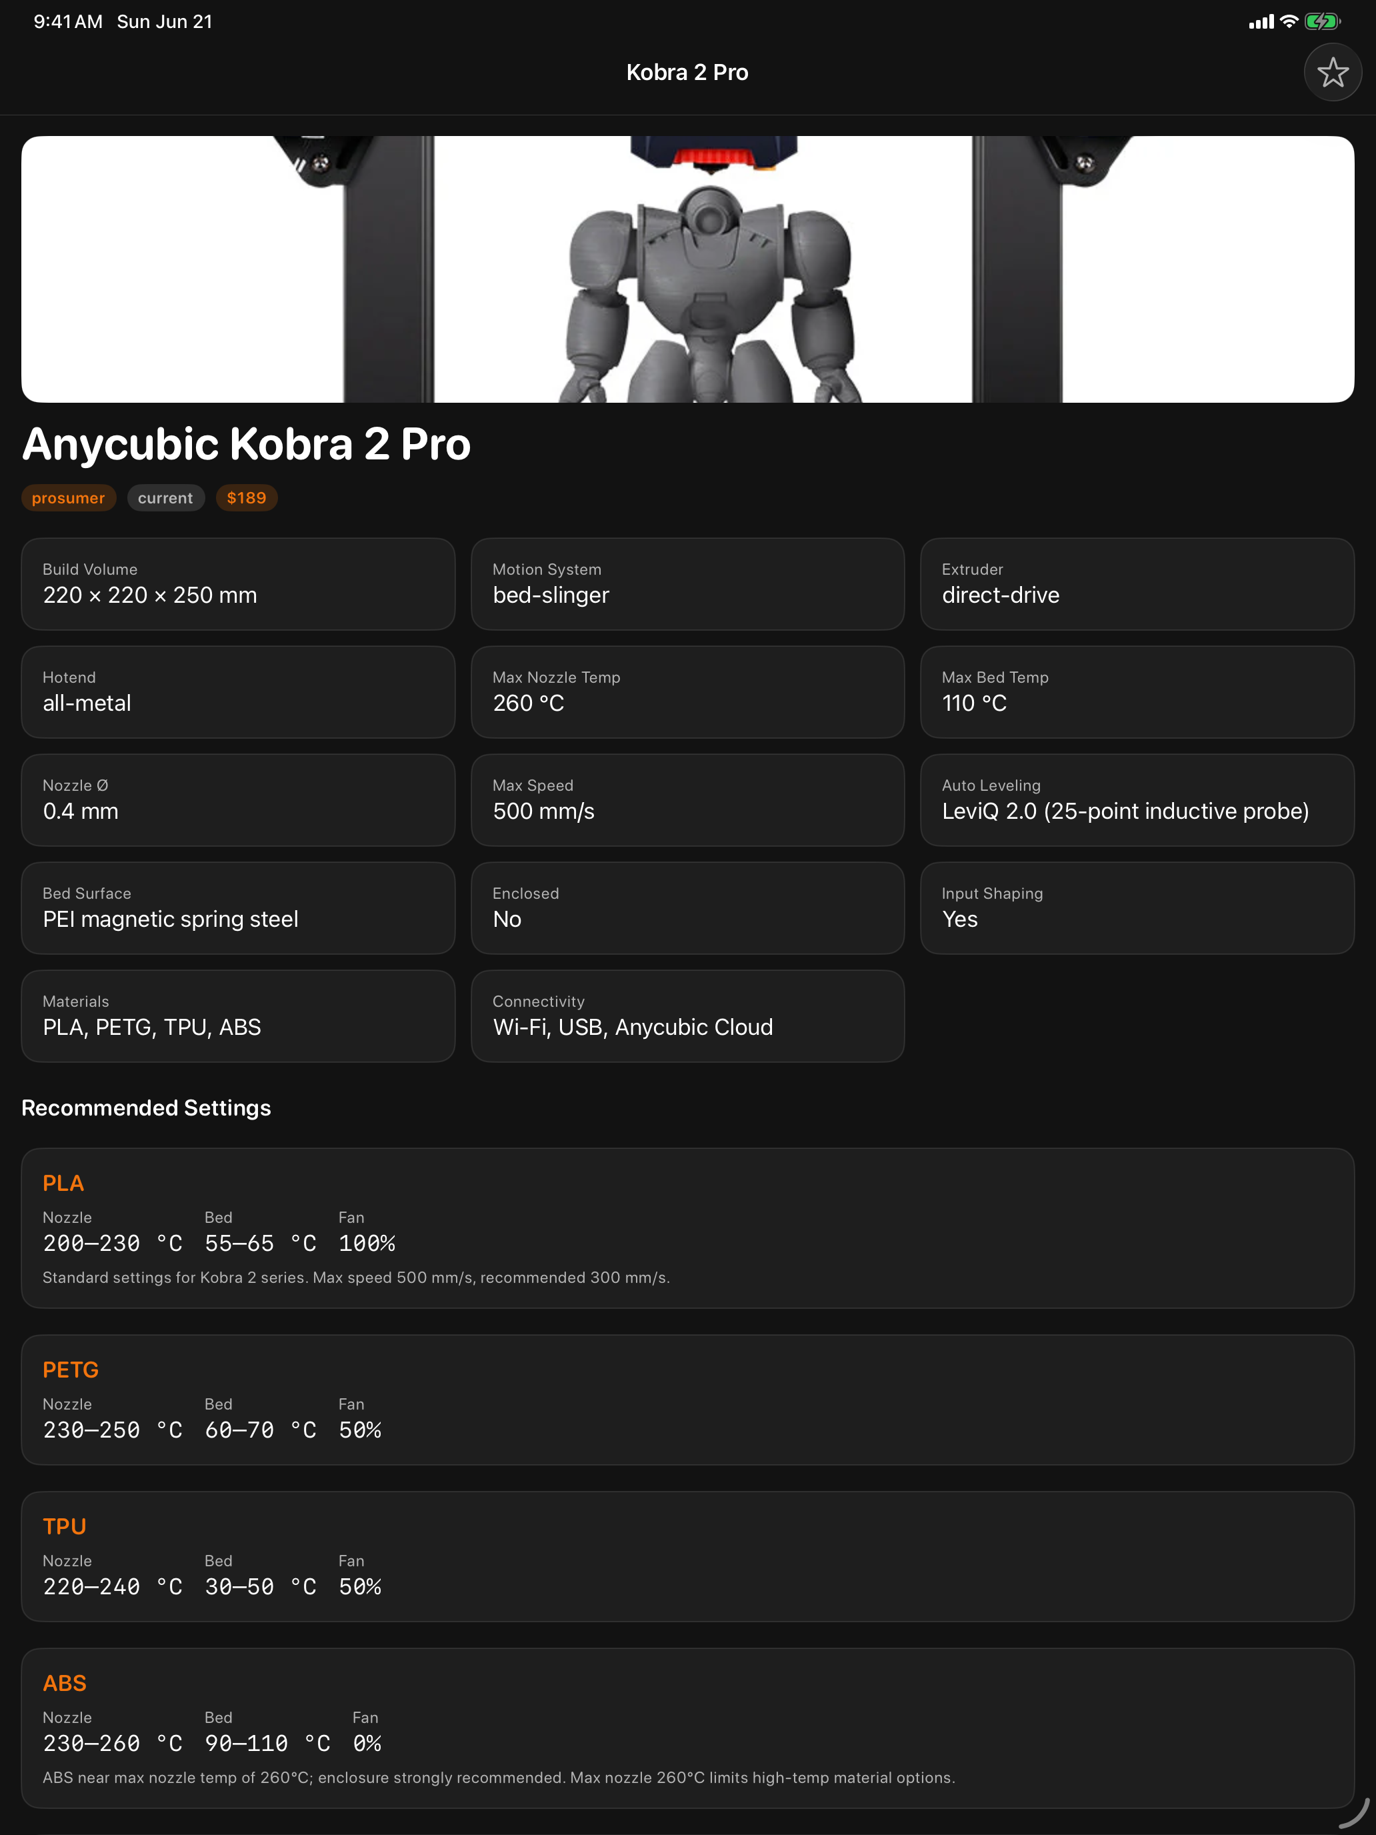1376x1835 pixels.
Task: Tap PETG bed value 60–70 °C
Action: pyautogui.click(x=261, y=1430)
